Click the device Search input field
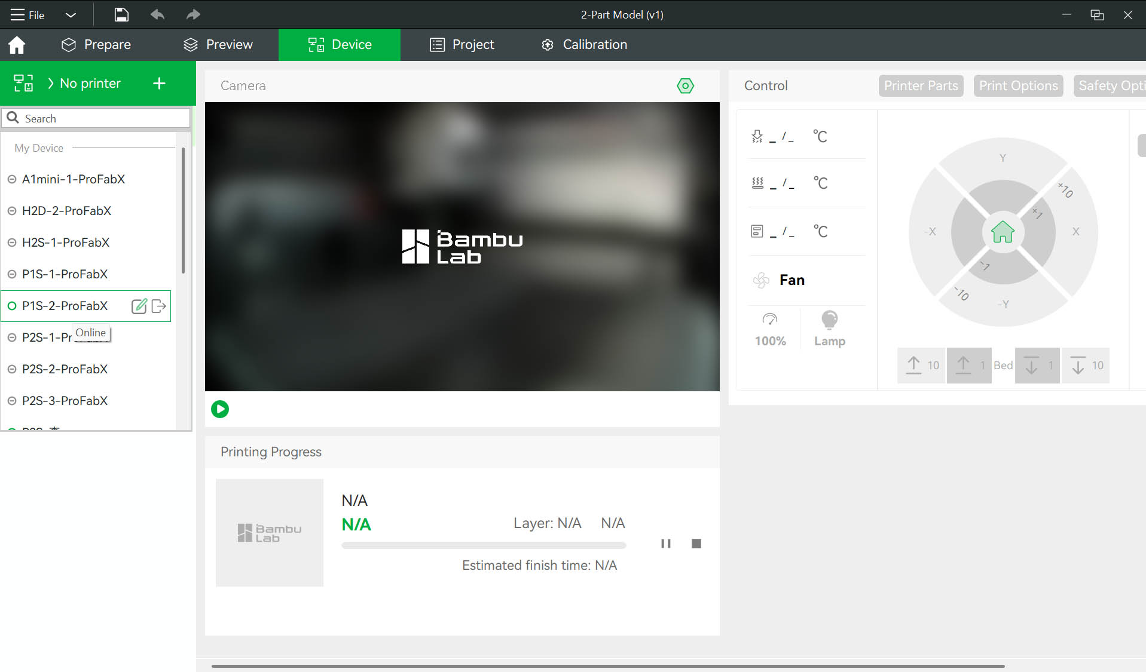1146x672 pixels. click(x=96, y=118)
